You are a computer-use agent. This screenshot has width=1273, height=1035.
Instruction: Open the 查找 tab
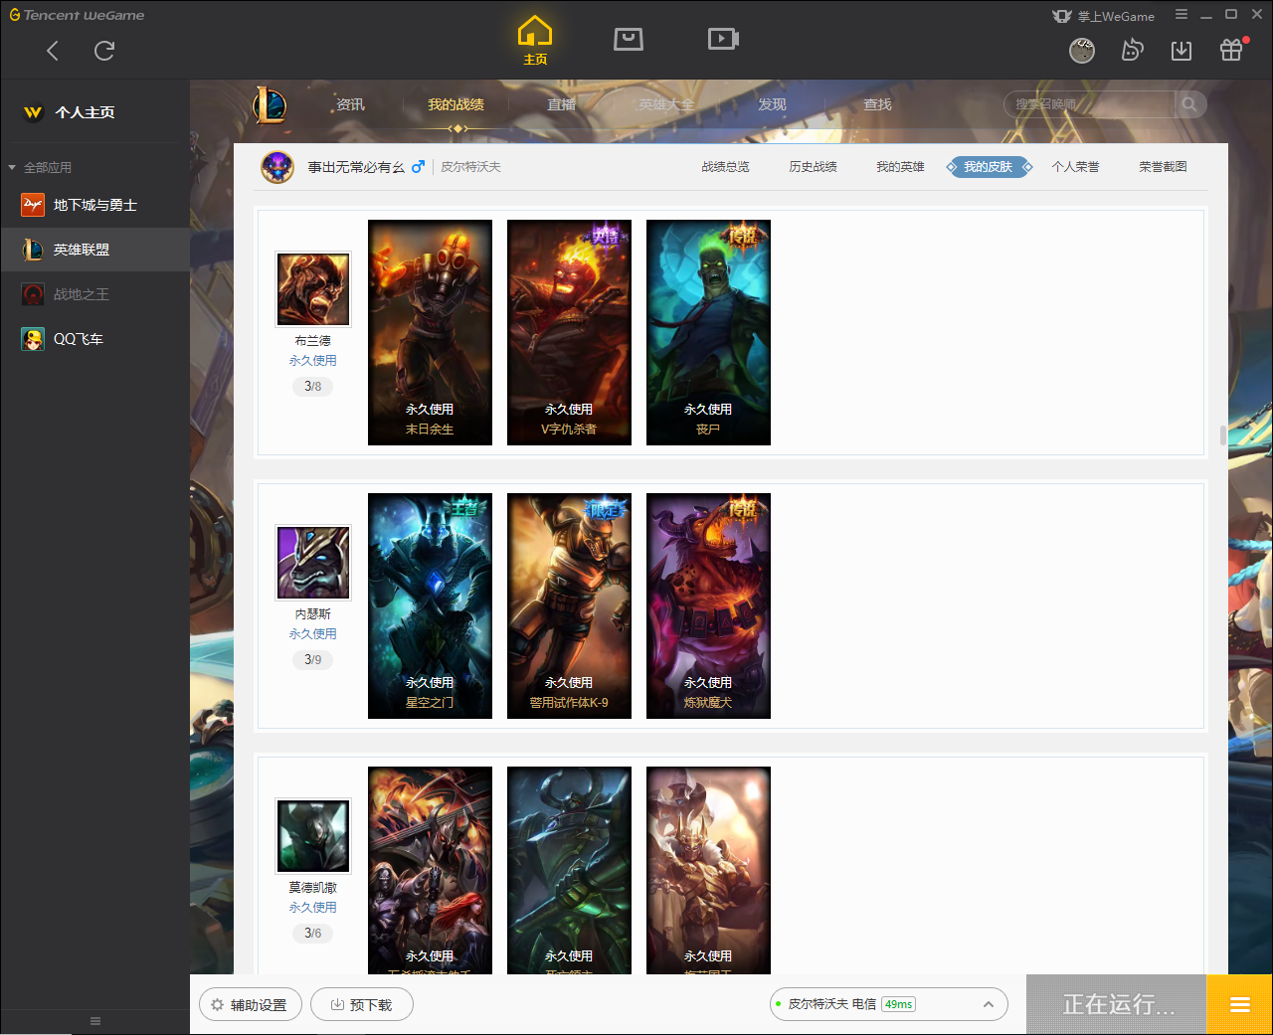coord(877,104)
